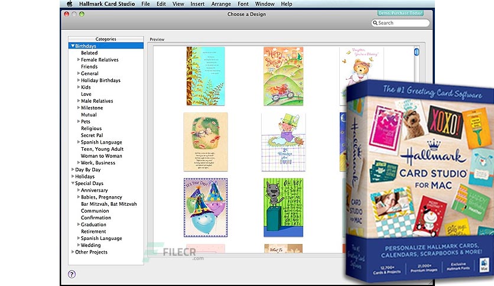Pick the blue fern leaves card design

[206, 76]
